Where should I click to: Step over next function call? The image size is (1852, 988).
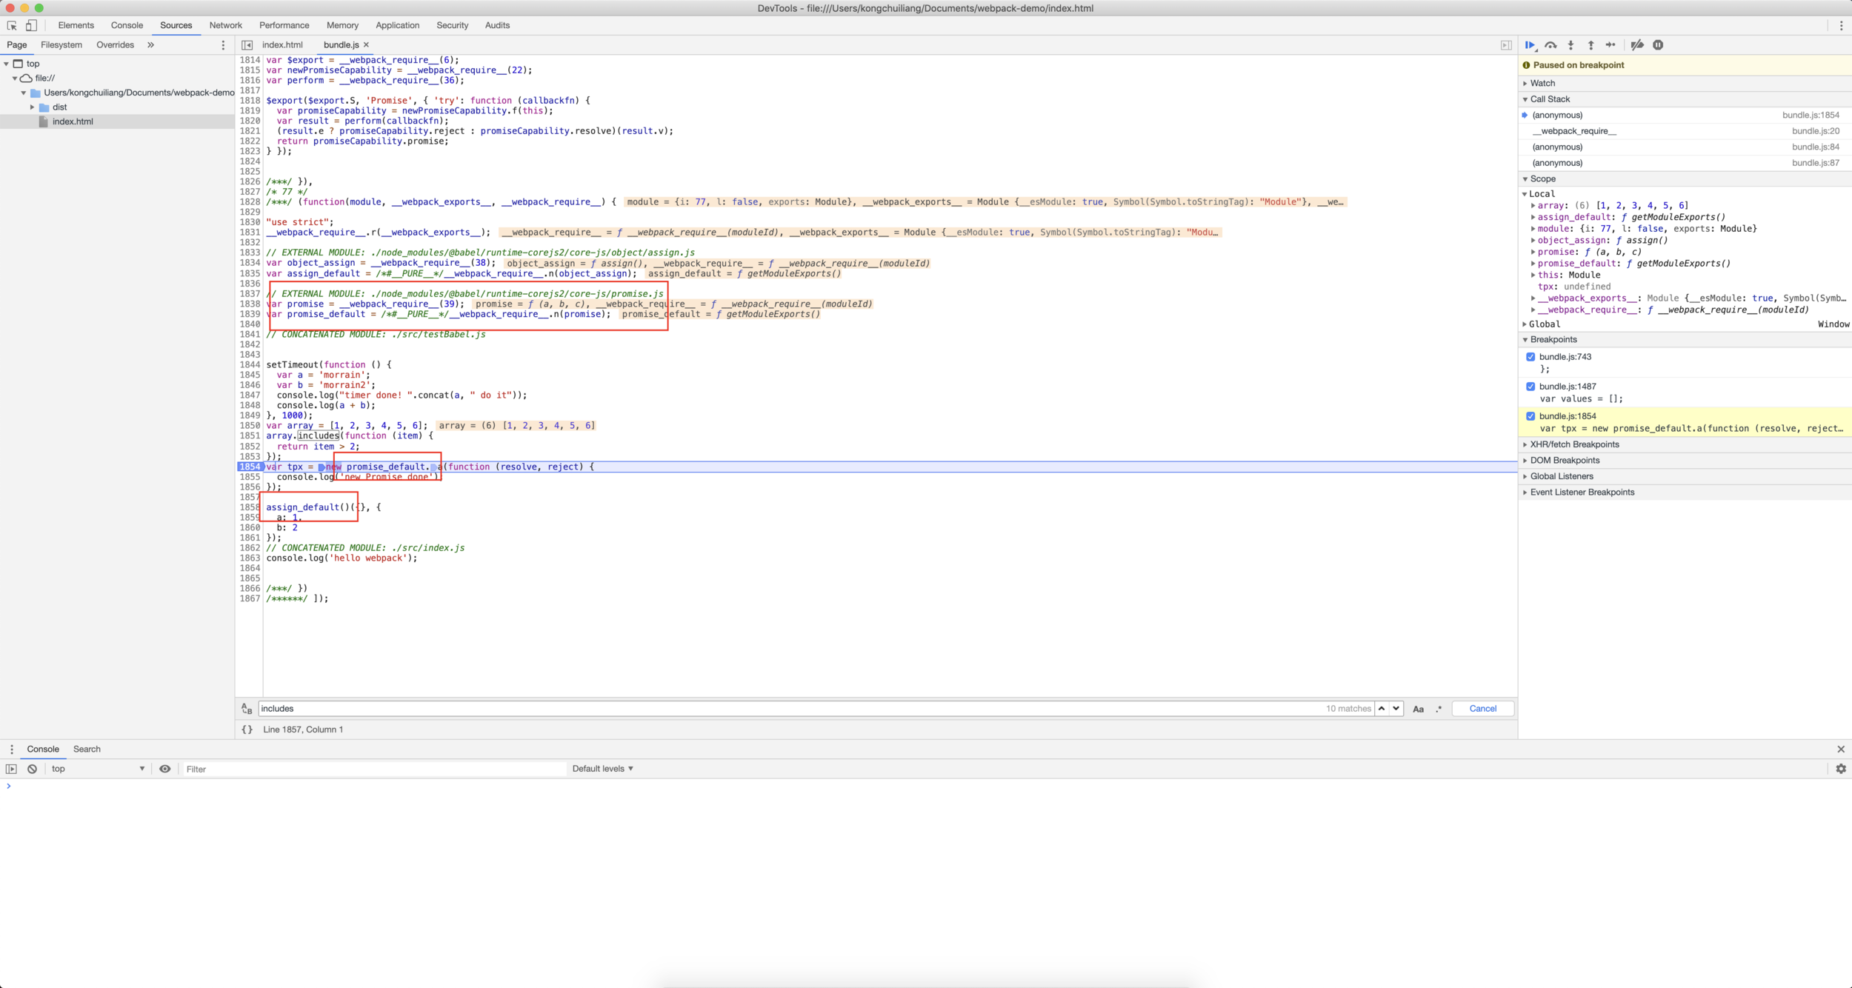point(1550,45)
